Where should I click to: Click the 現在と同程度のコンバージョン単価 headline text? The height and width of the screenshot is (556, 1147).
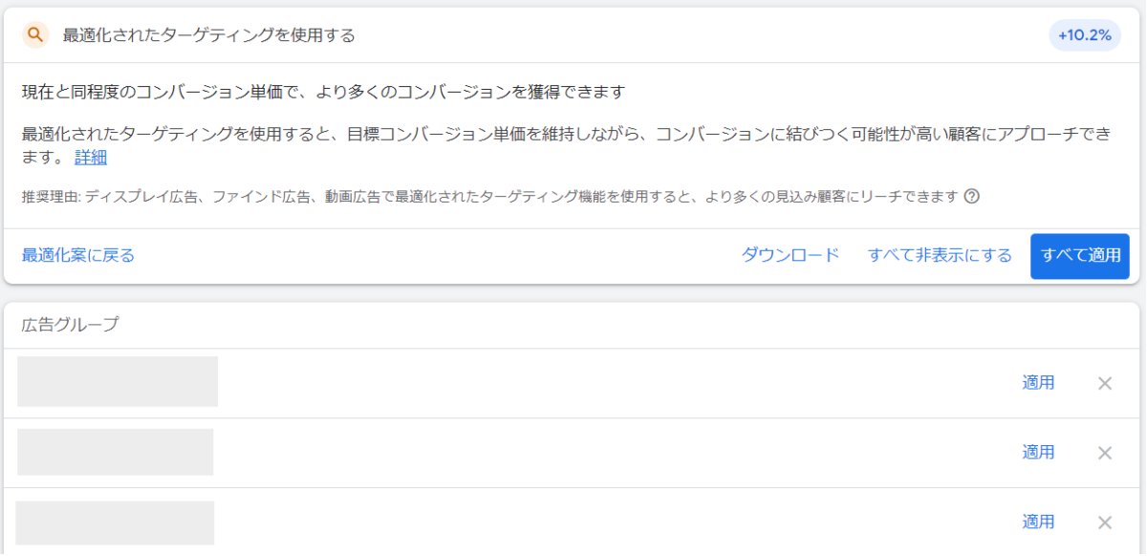click(x=323, y=93)
